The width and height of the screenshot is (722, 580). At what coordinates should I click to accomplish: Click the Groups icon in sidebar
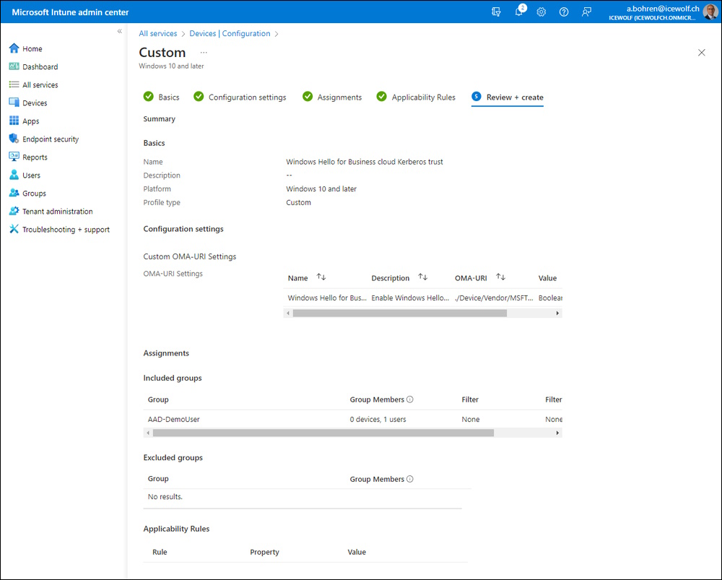[14, 193]
